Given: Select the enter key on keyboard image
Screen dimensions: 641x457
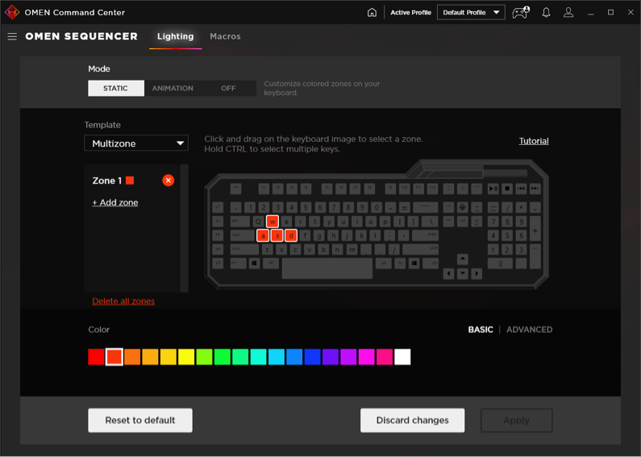Looking at the screenshot, I should click(425, 235).
